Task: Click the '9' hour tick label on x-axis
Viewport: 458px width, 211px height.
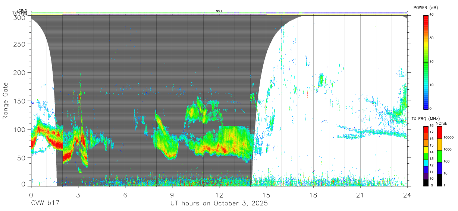Action: click(172, 195)
